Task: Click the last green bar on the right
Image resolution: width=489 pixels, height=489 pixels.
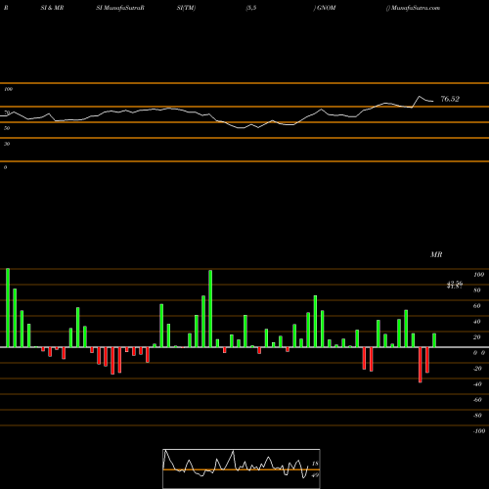Action: tap(434, 340)
